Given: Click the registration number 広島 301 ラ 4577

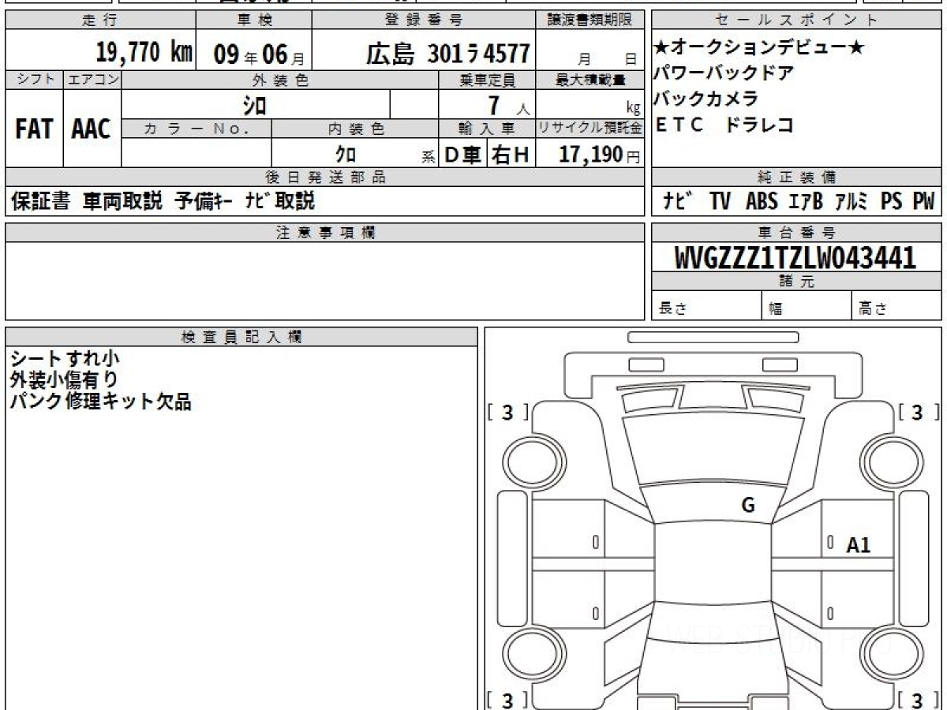Looking at the screenshot, I should tap(447, 54).
